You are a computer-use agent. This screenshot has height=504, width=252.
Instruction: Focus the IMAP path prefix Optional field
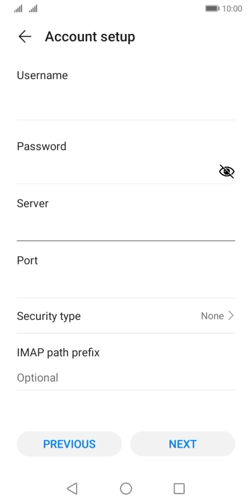(126, 377)
